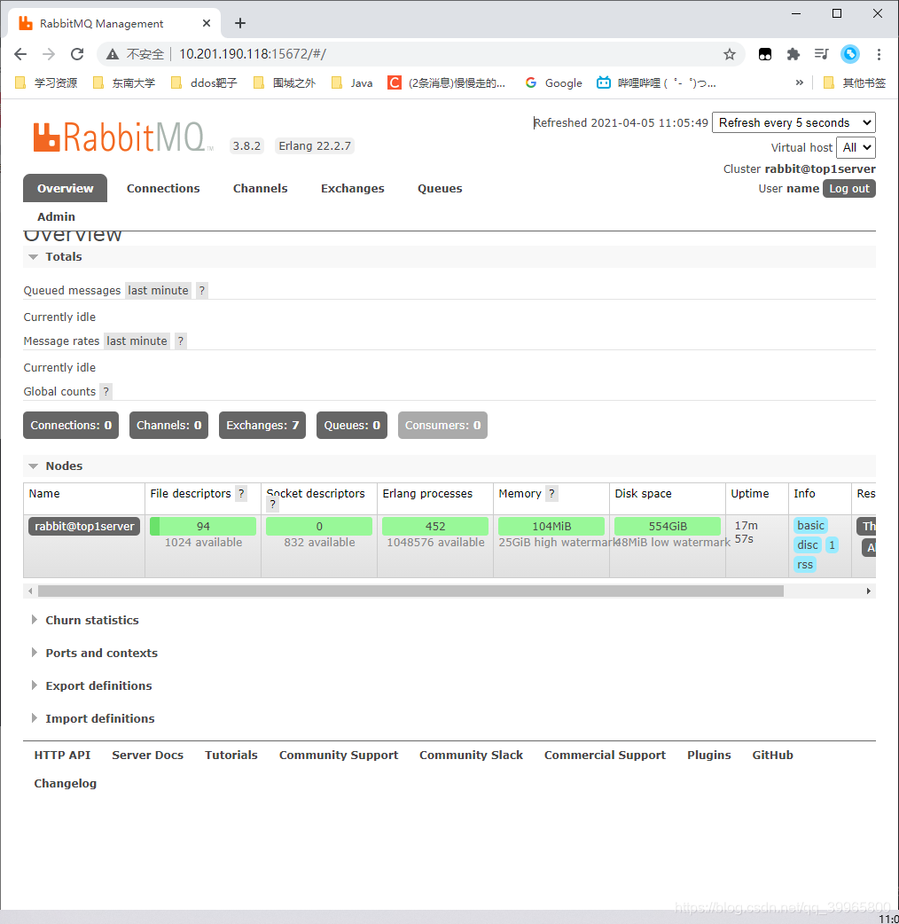This screenshot has height=924, width=899.
Task: Switch to the Channels tab
Action: point(261,189)
